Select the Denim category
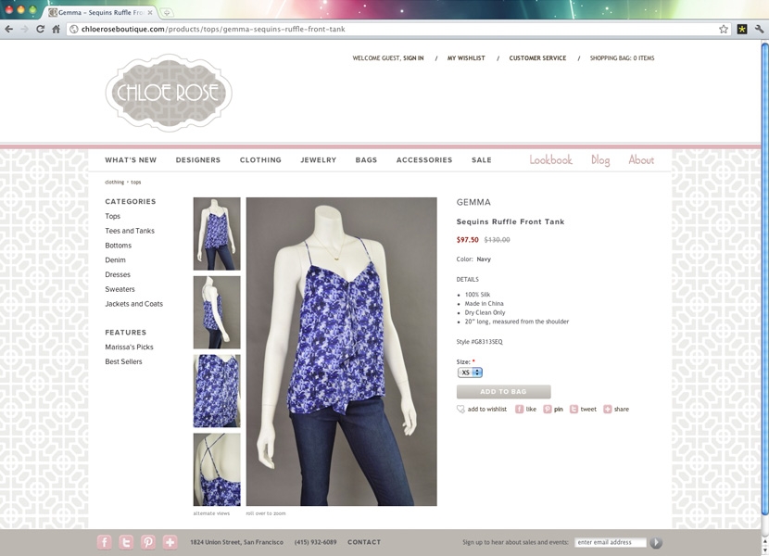The width and height of the screenshot is (769, 556). 115,260
